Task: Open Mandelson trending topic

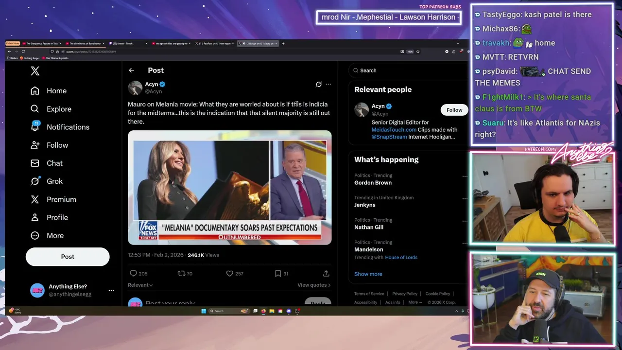Action: pos(369,249)
